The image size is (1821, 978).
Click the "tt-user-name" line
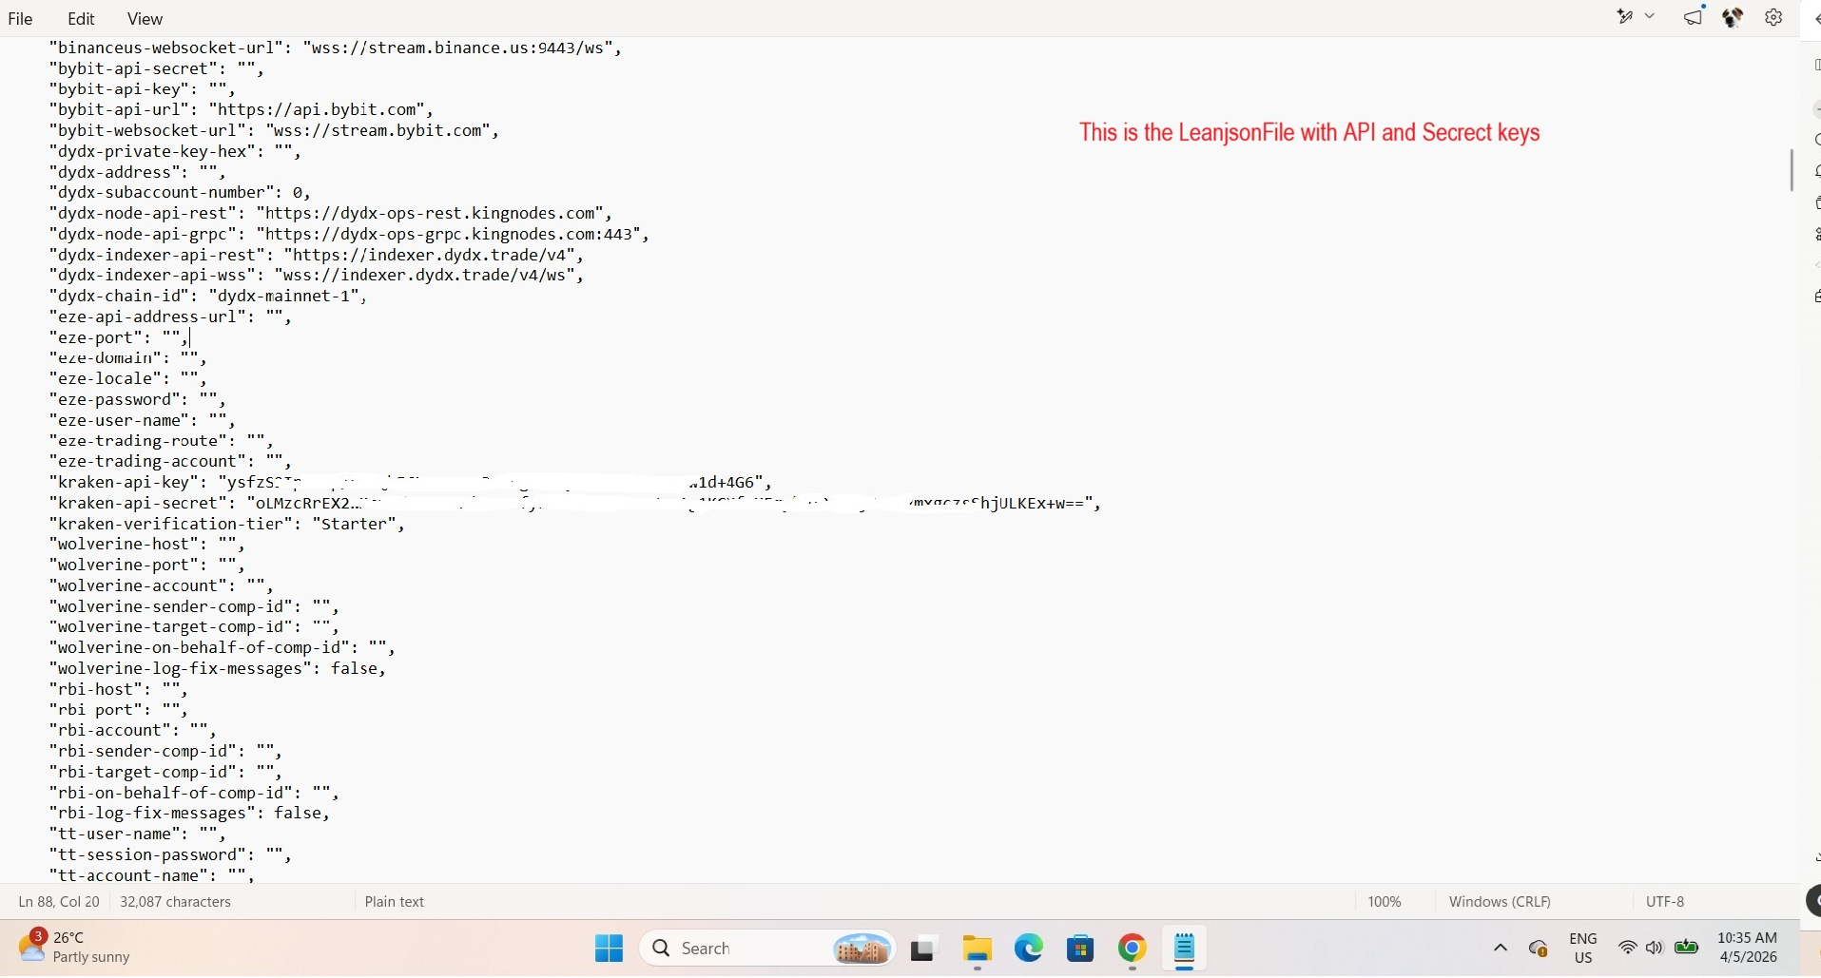[x=138, y=834]
